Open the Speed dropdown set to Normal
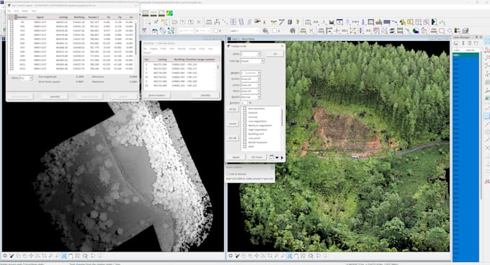Image resolution: width=490 pixels, height=265 pixels. (x=251, y=97)
